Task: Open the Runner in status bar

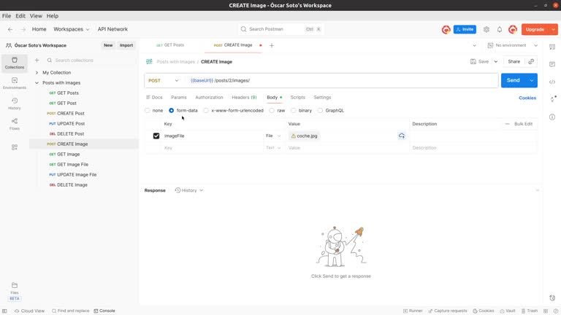Action: click(x=413, y=311)
